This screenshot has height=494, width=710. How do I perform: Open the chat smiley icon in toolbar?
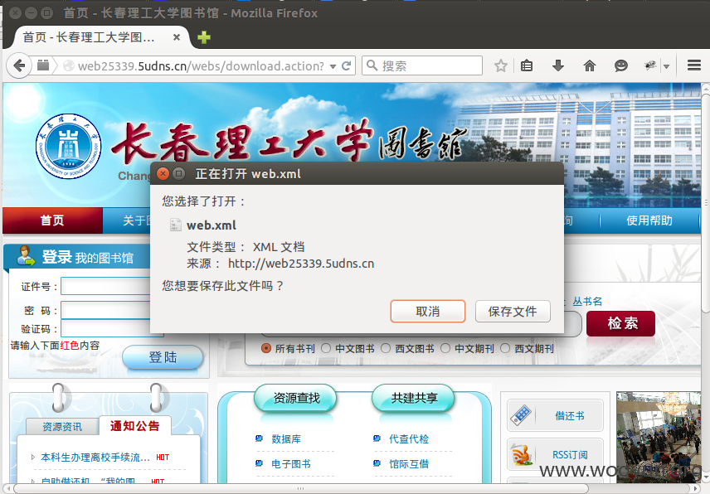point(620,66)
